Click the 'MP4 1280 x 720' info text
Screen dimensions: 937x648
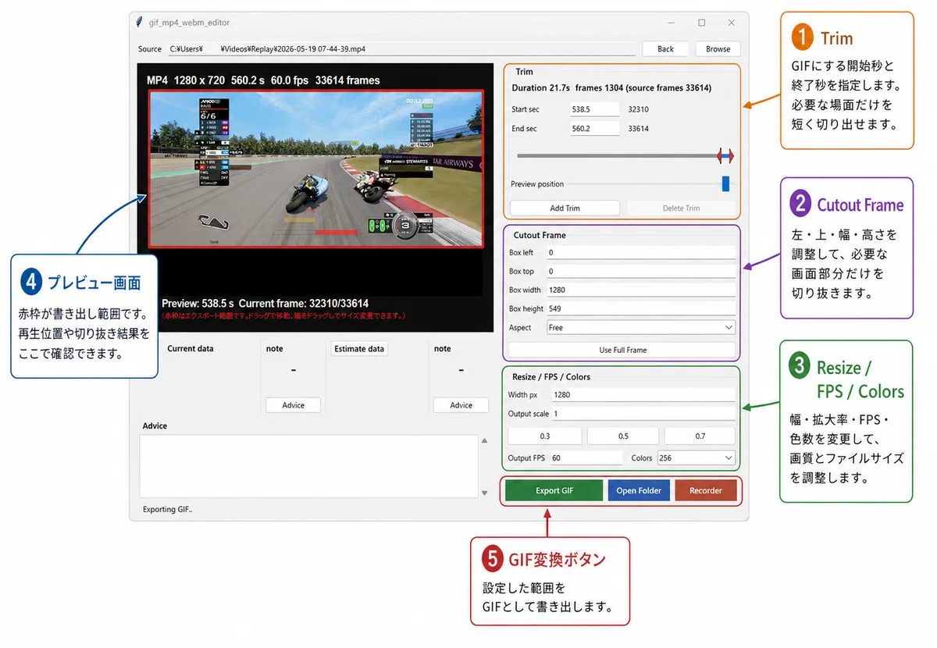(x=263, y=80)
